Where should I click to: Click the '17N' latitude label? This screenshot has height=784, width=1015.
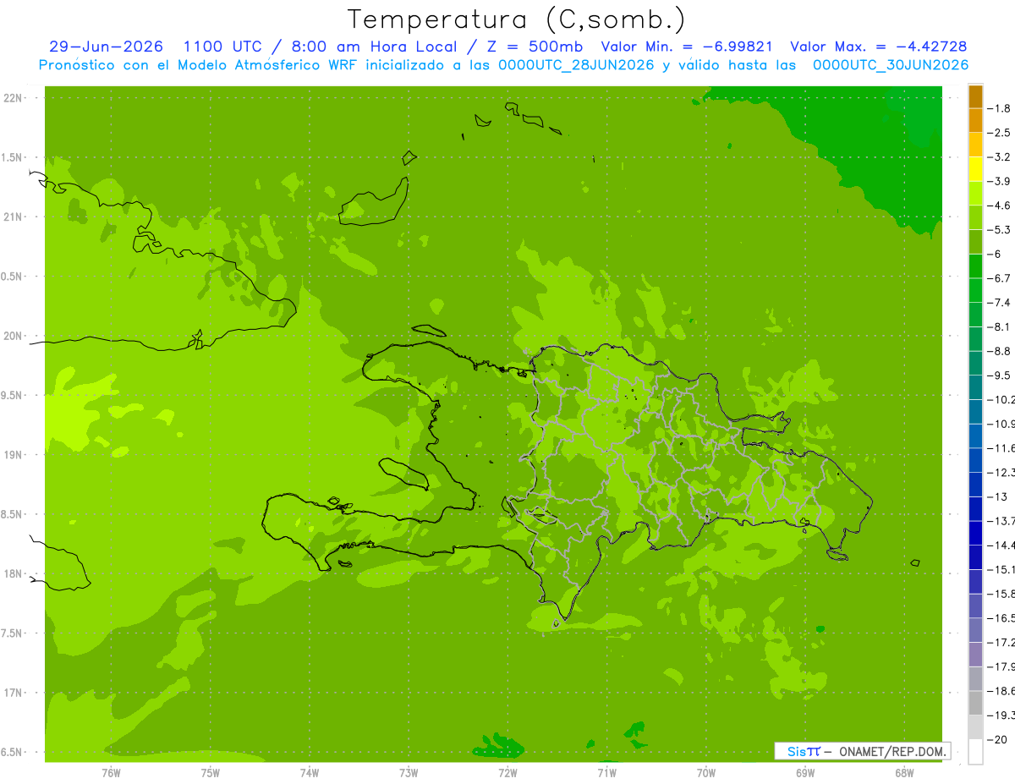(x=14, y=693)
